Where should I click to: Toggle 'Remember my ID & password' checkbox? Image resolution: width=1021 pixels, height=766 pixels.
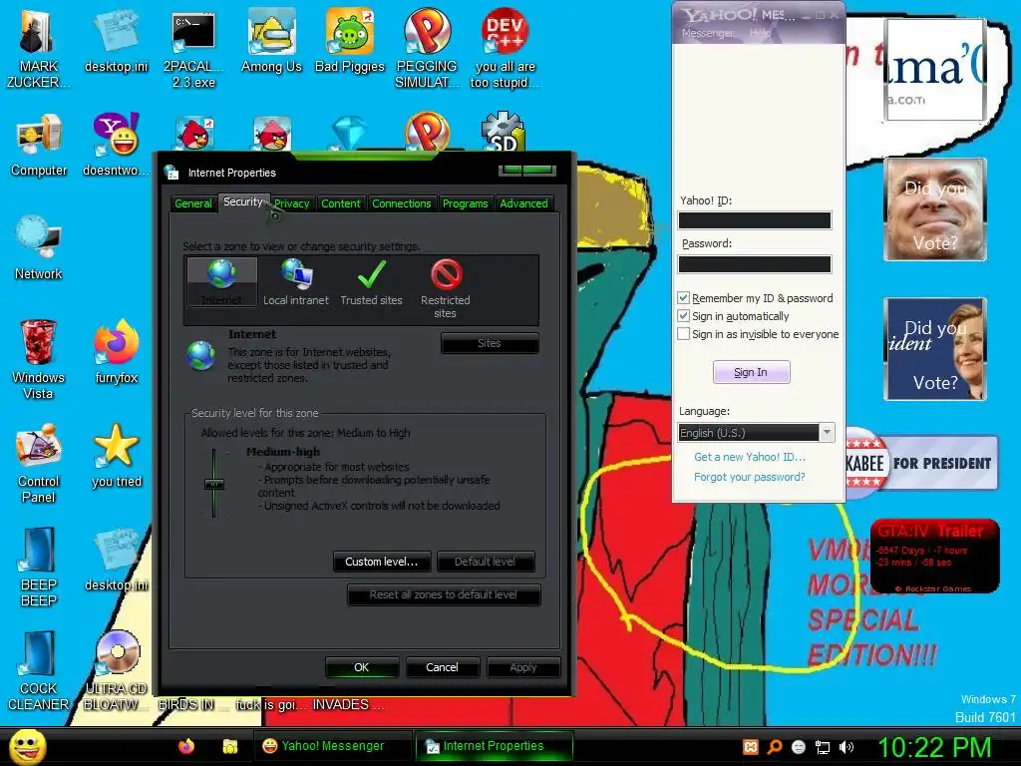point(683,297)
